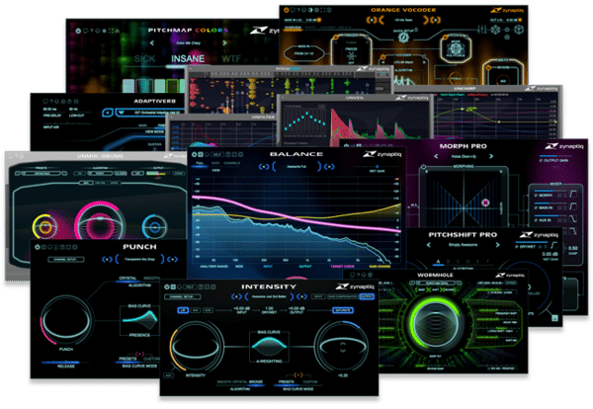Click green center knob in Wormhole
This screenshot has height=409, width=593.
click(x=436, y=322)
